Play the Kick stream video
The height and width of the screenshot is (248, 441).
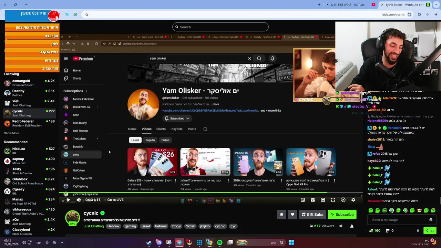68,200
